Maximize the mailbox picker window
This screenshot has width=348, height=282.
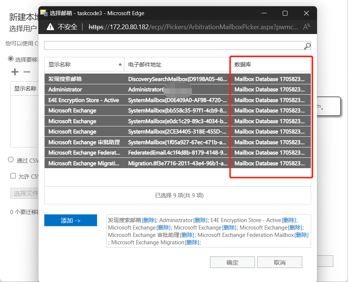(285, 13)
